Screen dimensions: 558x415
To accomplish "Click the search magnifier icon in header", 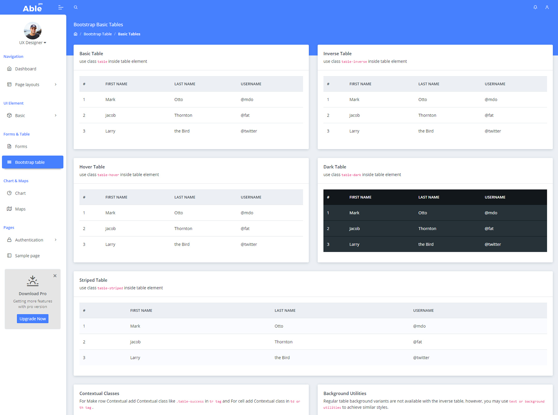I will (x=76, y=7).
